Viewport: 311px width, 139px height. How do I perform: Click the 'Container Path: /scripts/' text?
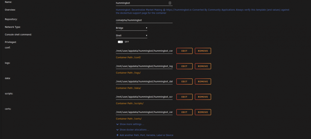(x=129, y=103)
